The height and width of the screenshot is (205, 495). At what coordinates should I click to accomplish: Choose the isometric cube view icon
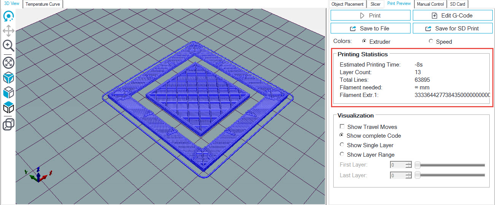pyautogui.click(x=8, y=78)
